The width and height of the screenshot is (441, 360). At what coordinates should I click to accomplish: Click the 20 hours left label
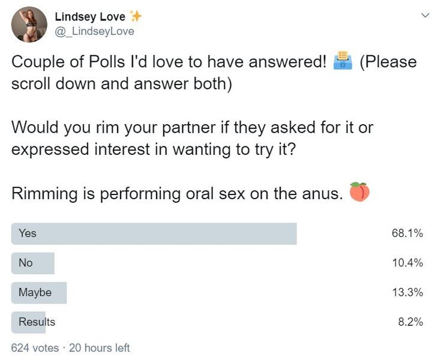click(100, 347)
